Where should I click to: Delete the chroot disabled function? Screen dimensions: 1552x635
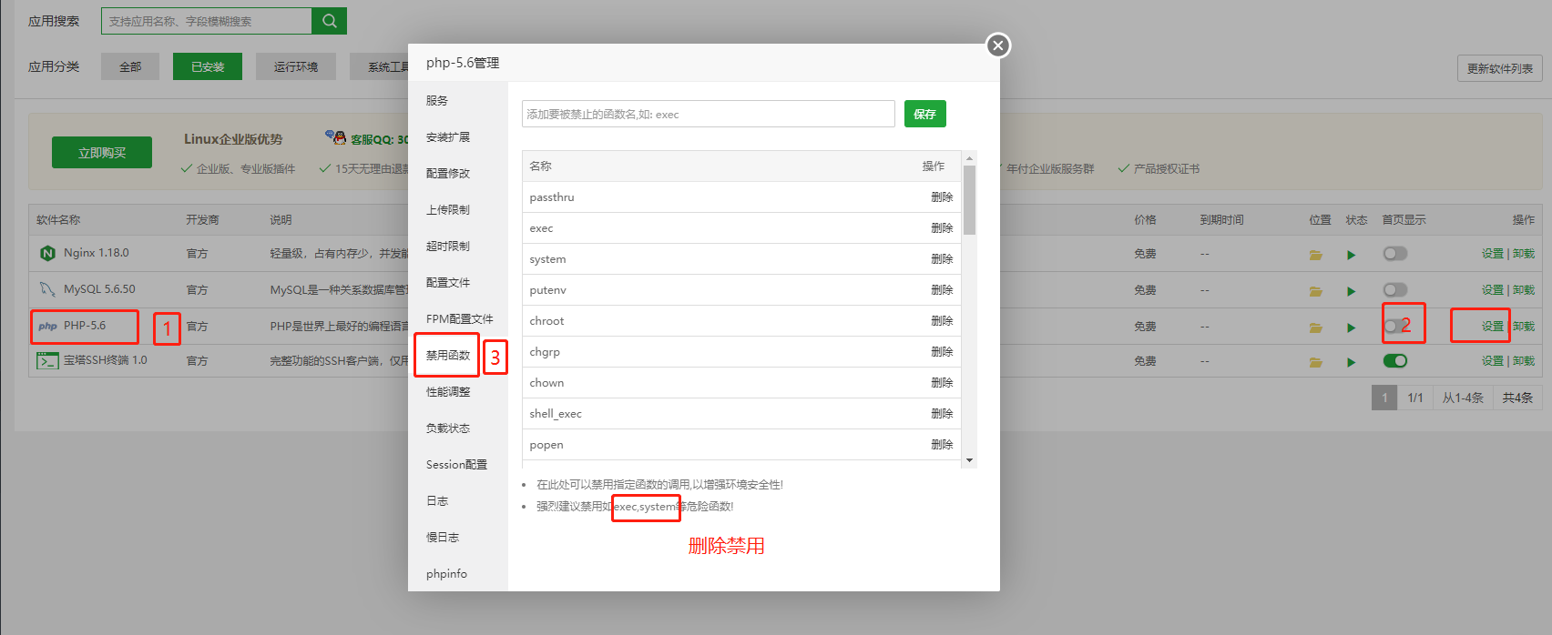coord(942,321)
